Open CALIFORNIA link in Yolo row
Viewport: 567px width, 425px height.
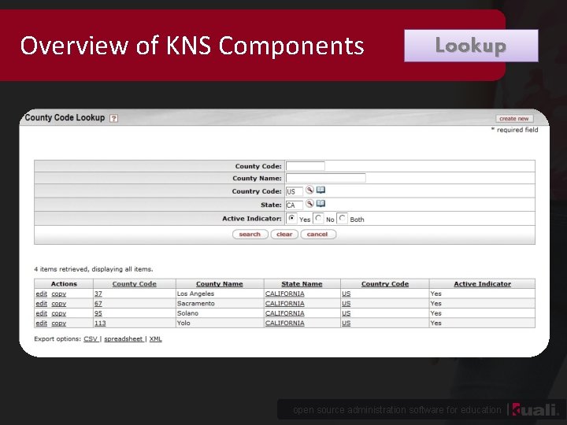tap(284, 323)
